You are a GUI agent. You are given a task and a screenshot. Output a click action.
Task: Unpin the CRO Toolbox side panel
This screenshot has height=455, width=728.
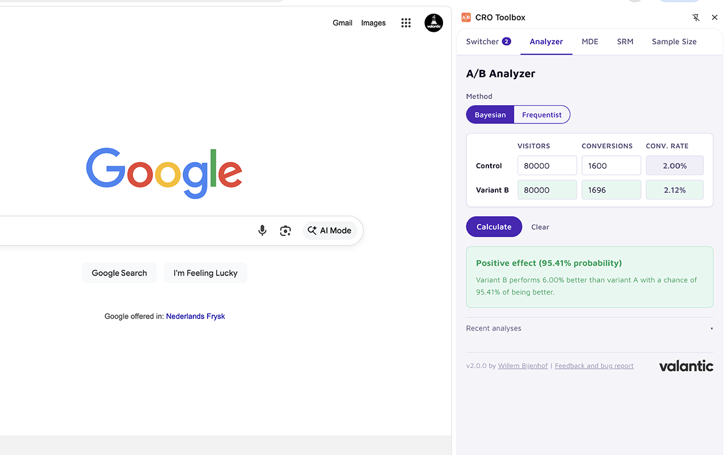tap(696, 18)
